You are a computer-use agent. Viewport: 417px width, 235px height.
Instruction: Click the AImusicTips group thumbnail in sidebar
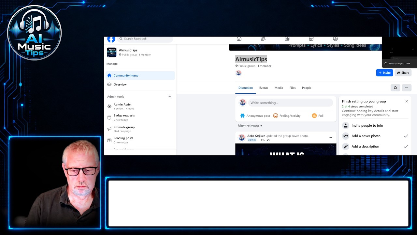[x=111, y=52]
